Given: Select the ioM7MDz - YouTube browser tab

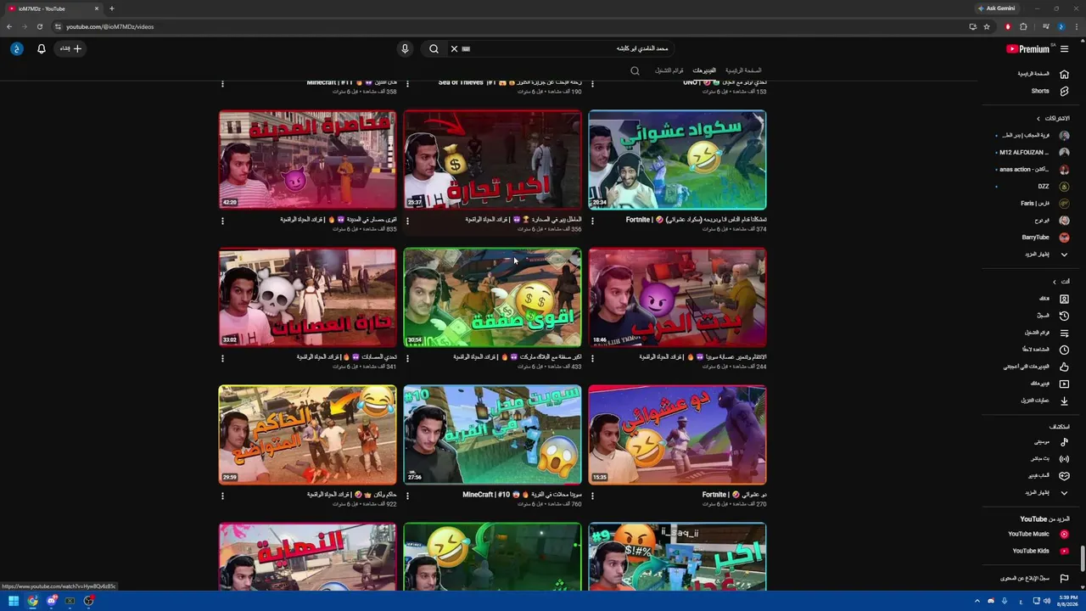Looking at the screenshot, I should 54,8.
